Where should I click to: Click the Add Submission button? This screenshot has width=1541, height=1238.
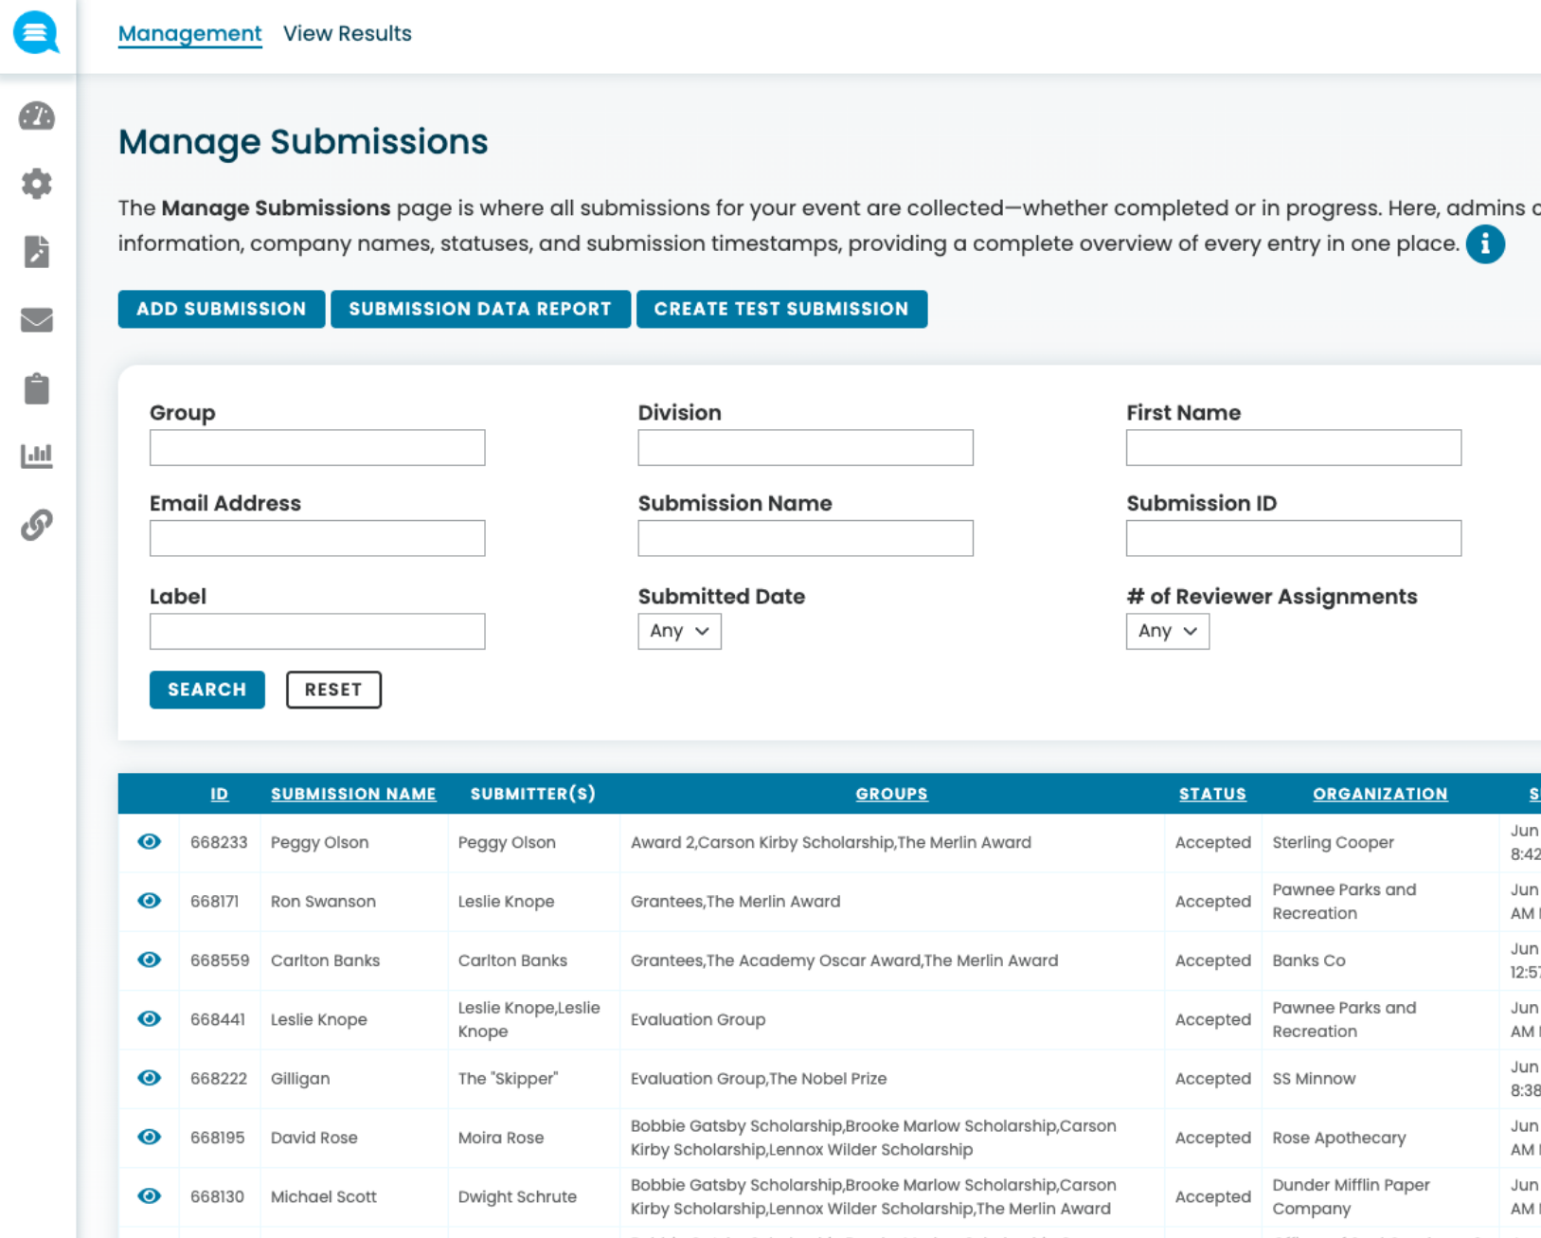click(x=221, y=309)
